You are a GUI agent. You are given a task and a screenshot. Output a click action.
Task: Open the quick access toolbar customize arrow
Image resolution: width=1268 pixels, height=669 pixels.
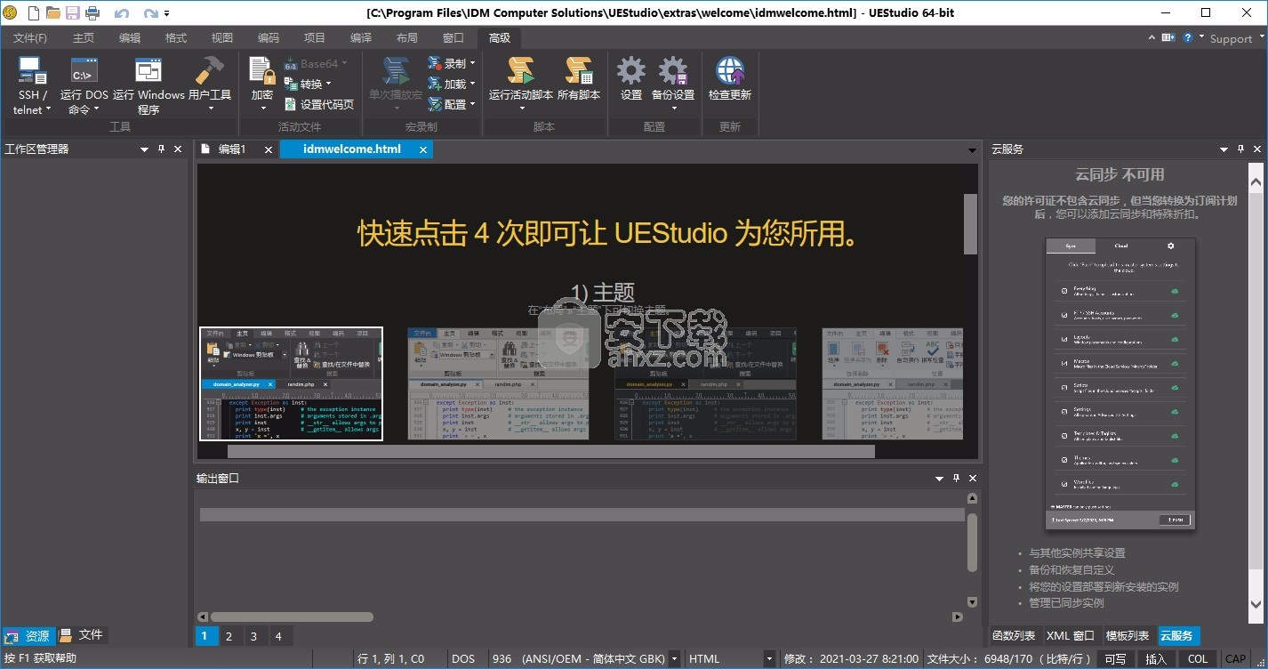pos(167,14)
